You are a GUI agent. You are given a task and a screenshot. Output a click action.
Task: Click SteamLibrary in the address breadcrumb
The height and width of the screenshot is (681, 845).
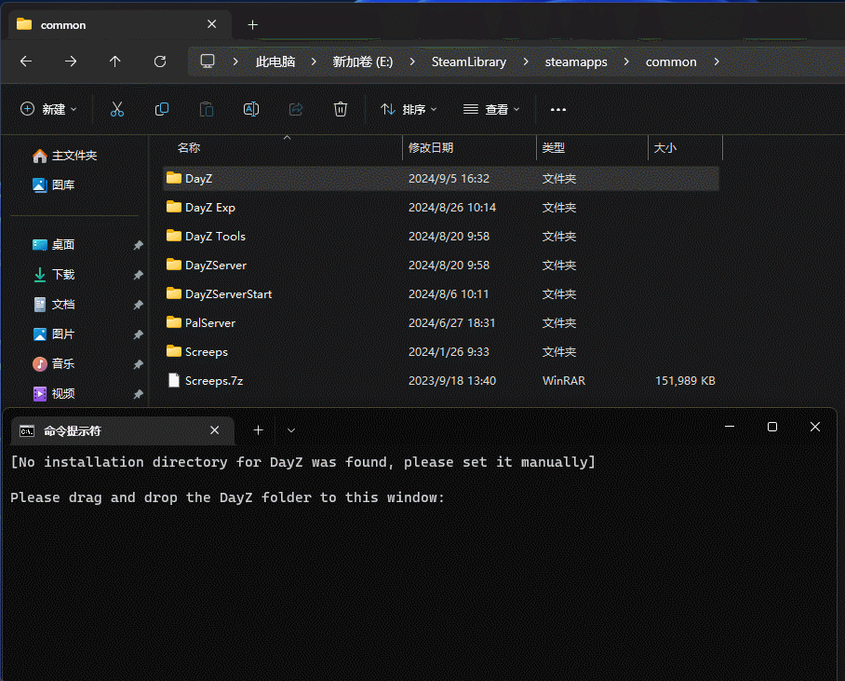469,61
